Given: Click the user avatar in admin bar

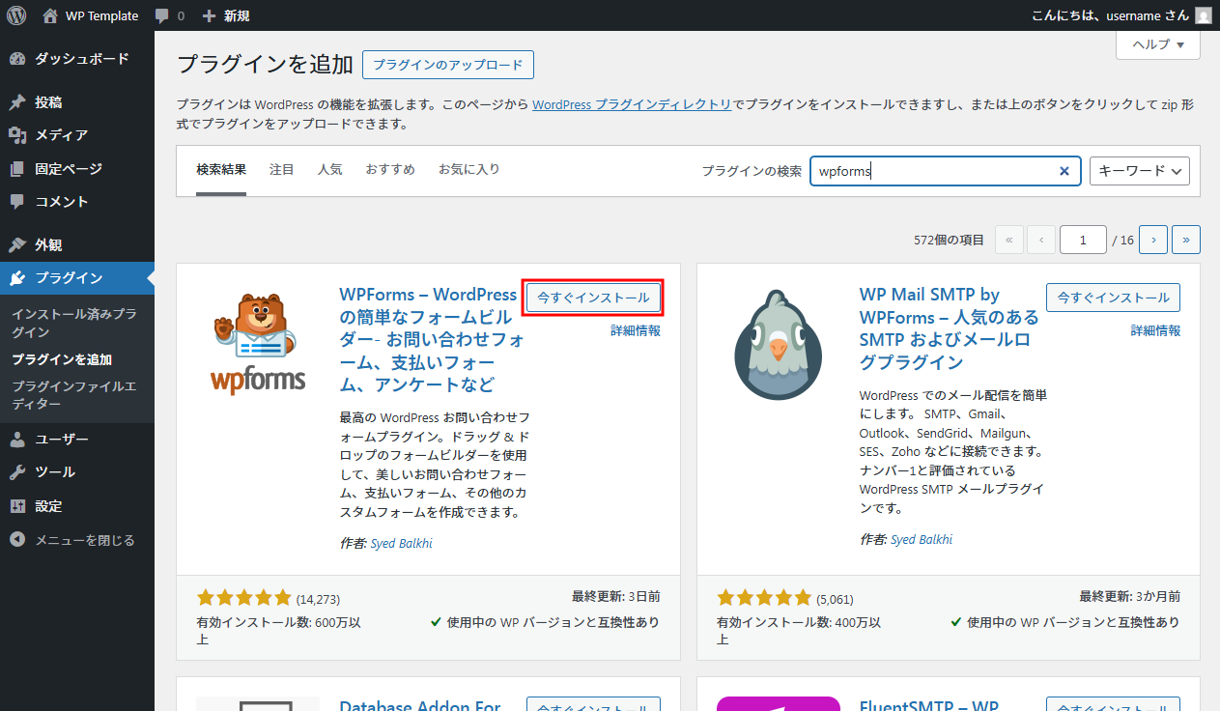Looking at the screenshot, I should click(x=1203, y=15).
